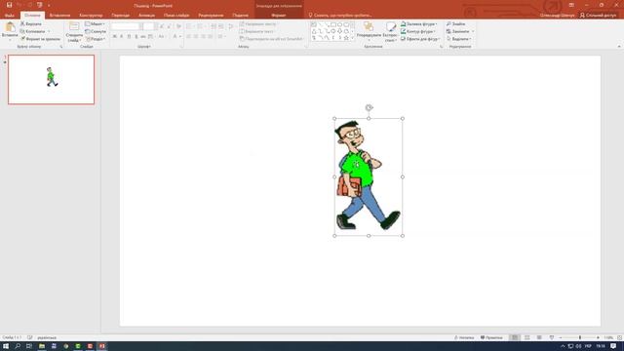Open the Select (Виділити) dropdown
Screen dimensions: 624x351
[459, 39]
